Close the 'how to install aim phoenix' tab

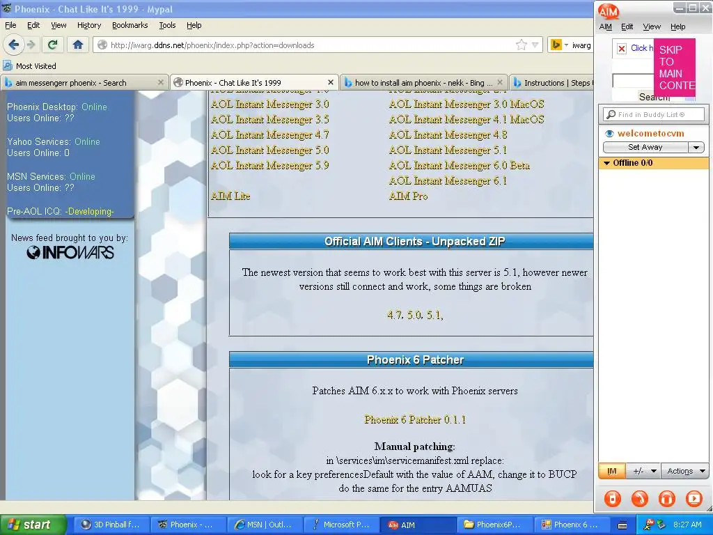coord(500,82)
